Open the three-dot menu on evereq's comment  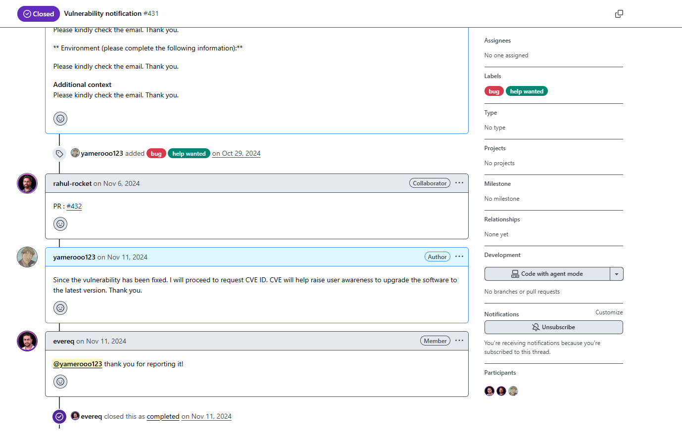pos(459,341)
